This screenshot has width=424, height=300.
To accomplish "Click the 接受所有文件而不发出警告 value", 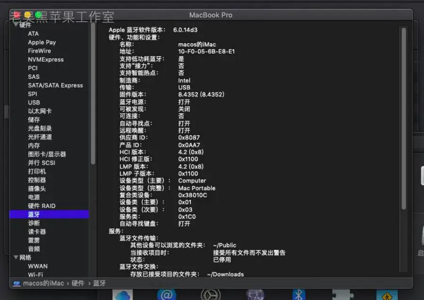I will [249, 253].
